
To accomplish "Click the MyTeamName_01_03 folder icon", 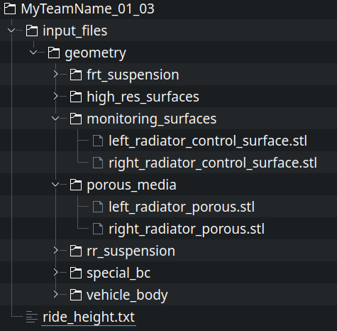I will click(10, 9).
